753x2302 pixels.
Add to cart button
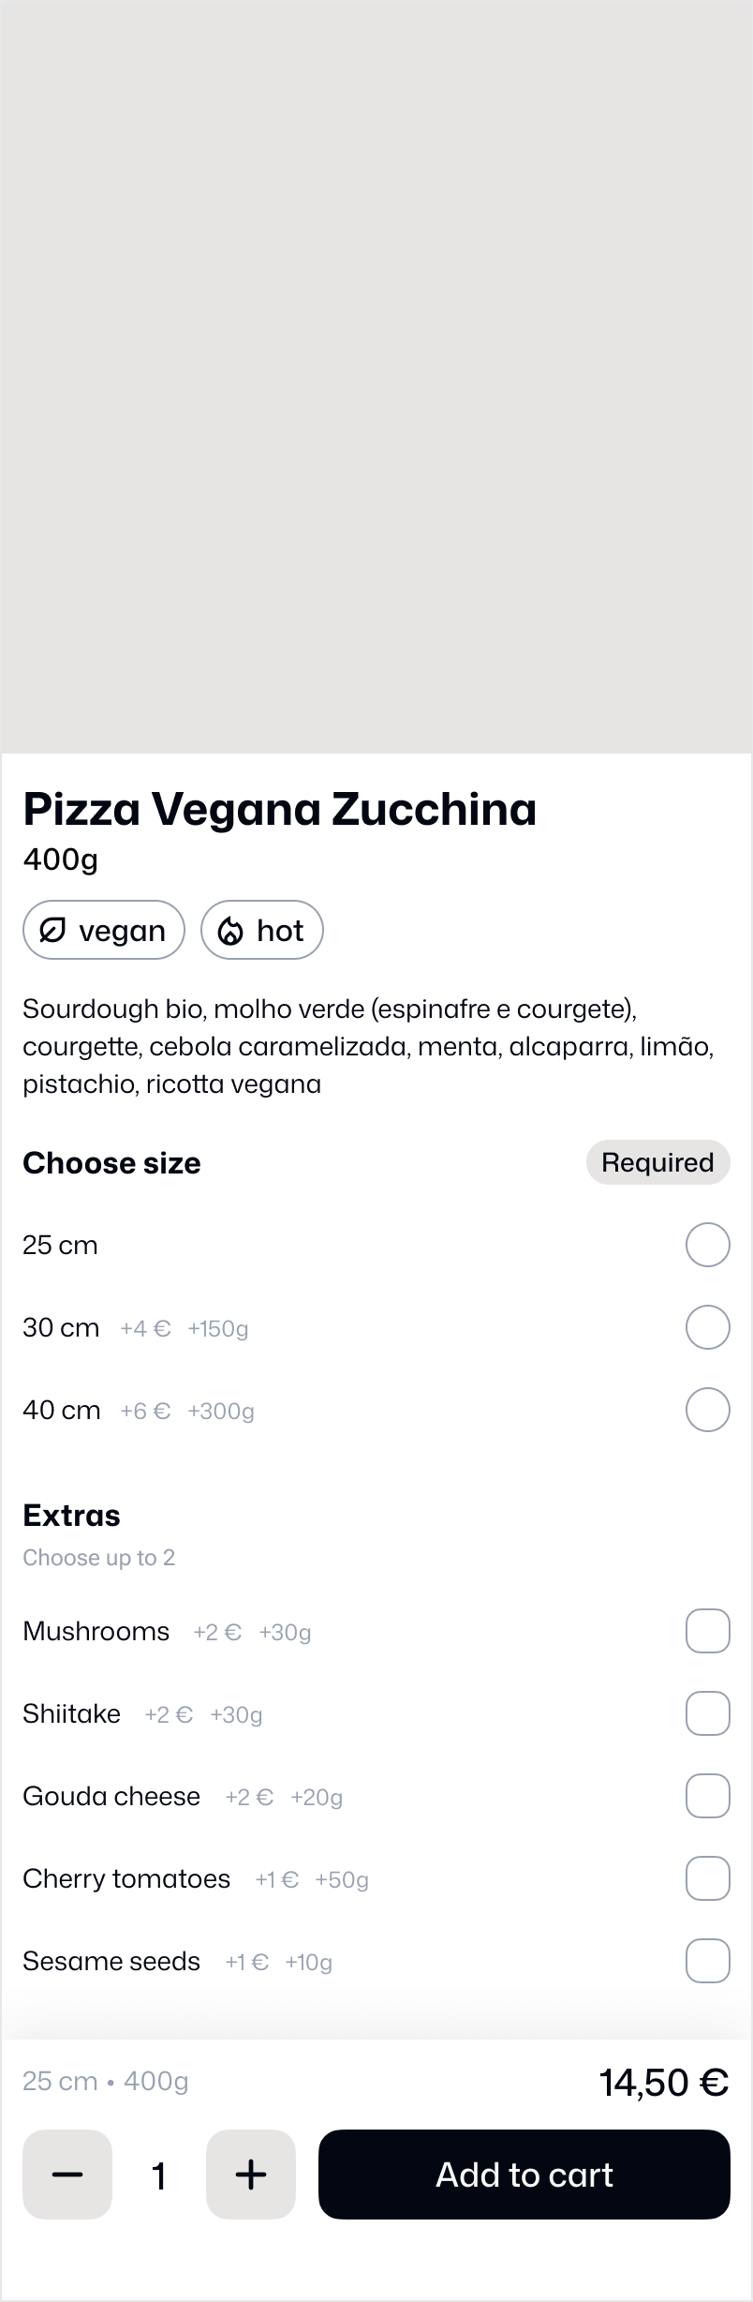point(524,2175)
